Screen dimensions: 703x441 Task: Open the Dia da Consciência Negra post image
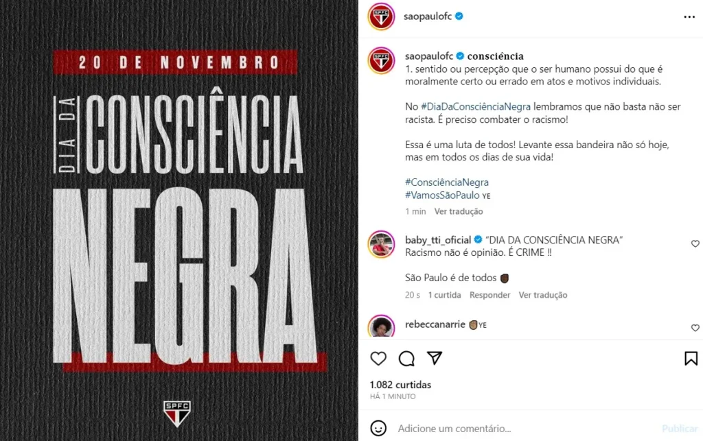click(x=179, y=220)
